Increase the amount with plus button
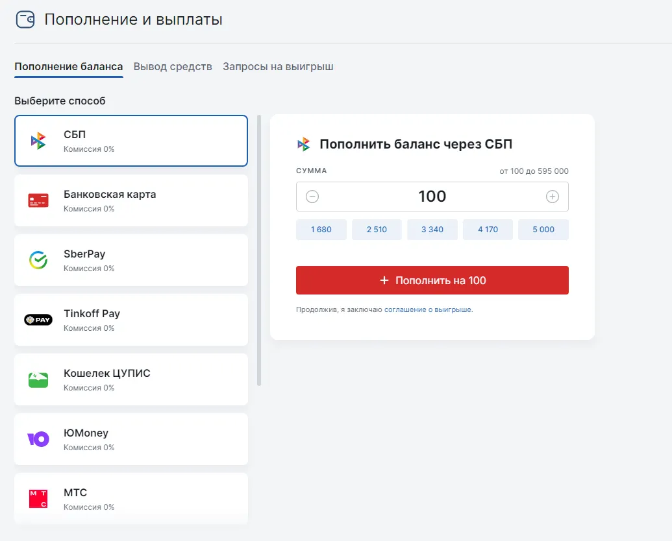The width and height of the screenshot is (672, 541). pyautogui.click(x=553, y=197)
